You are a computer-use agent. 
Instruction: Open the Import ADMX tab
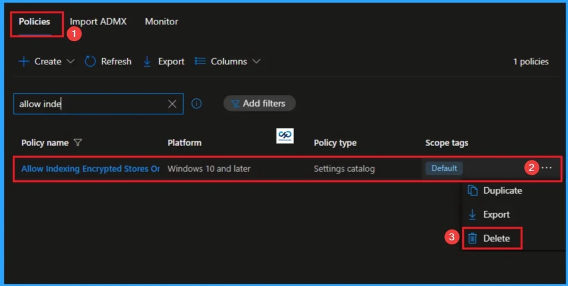click(x=98, y=22)
